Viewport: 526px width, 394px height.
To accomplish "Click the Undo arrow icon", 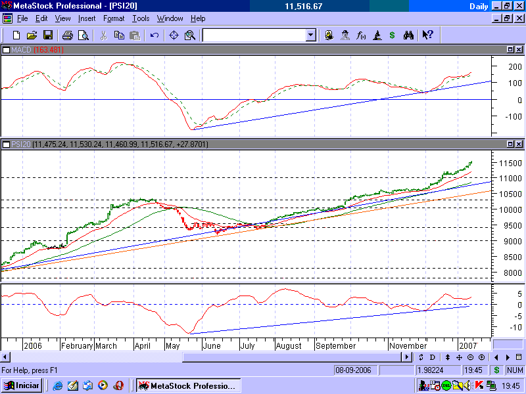I will pyautogui.click(x=154, y=35).
